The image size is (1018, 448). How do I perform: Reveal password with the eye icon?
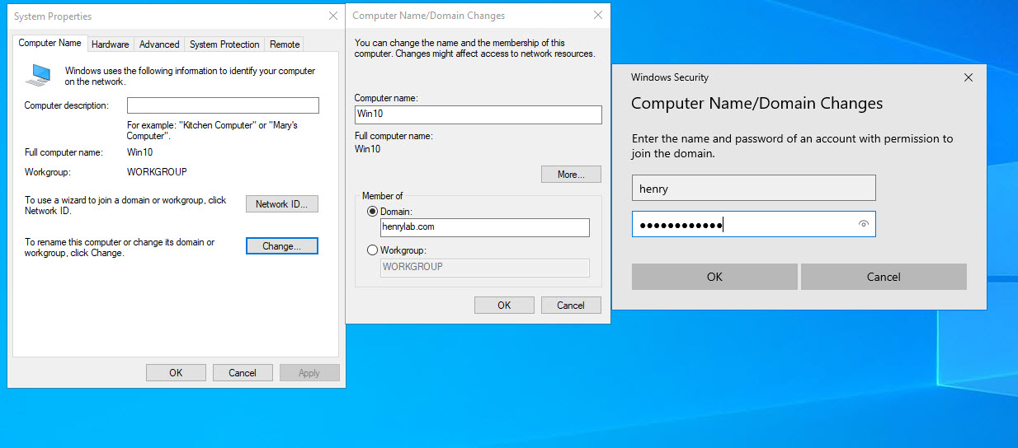click(863, 224)
